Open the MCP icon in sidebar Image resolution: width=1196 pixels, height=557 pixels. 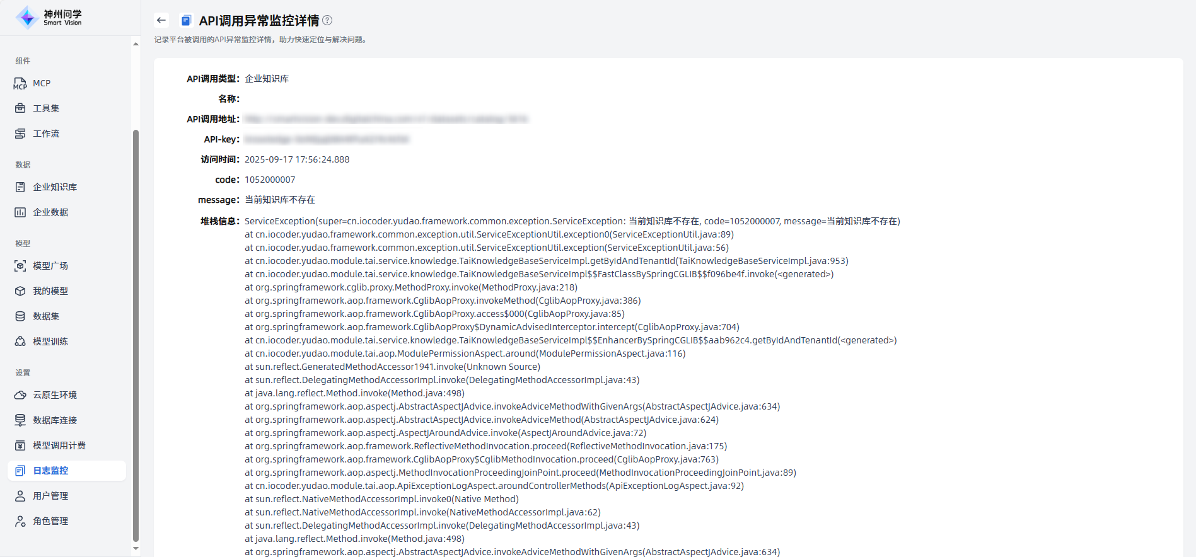[x=20, y=83]
